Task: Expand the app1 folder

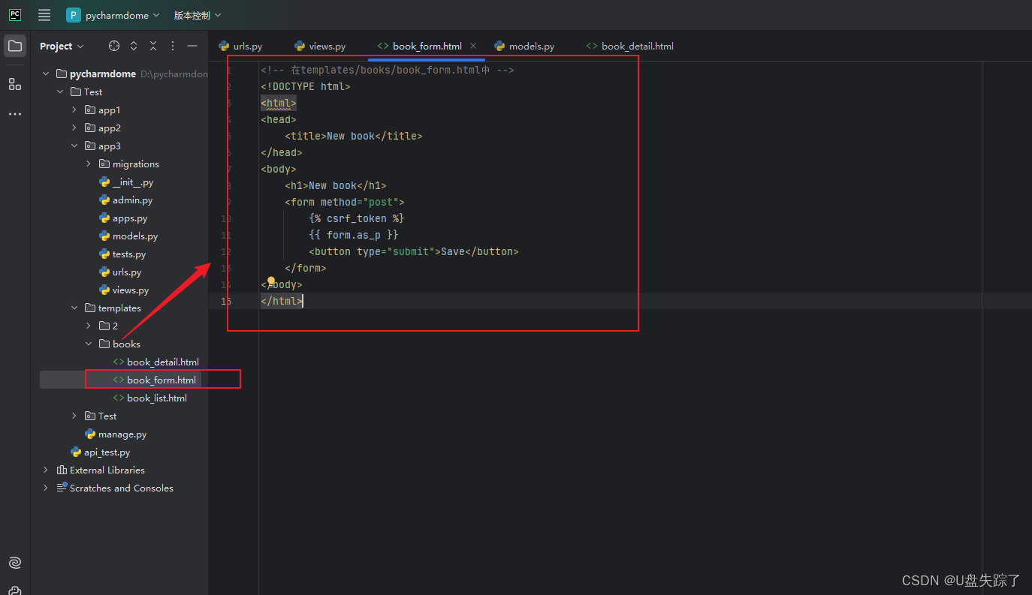Action: click(74, 110)
